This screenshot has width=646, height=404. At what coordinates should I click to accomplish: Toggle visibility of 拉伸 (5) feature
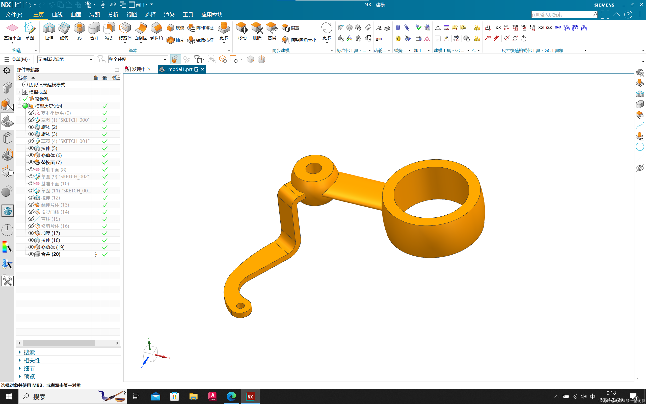[x=31, y=148]
